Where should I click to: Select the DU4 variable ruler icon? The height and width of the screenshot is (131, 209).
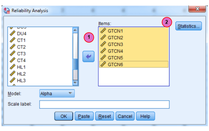(x=12, y=33)
